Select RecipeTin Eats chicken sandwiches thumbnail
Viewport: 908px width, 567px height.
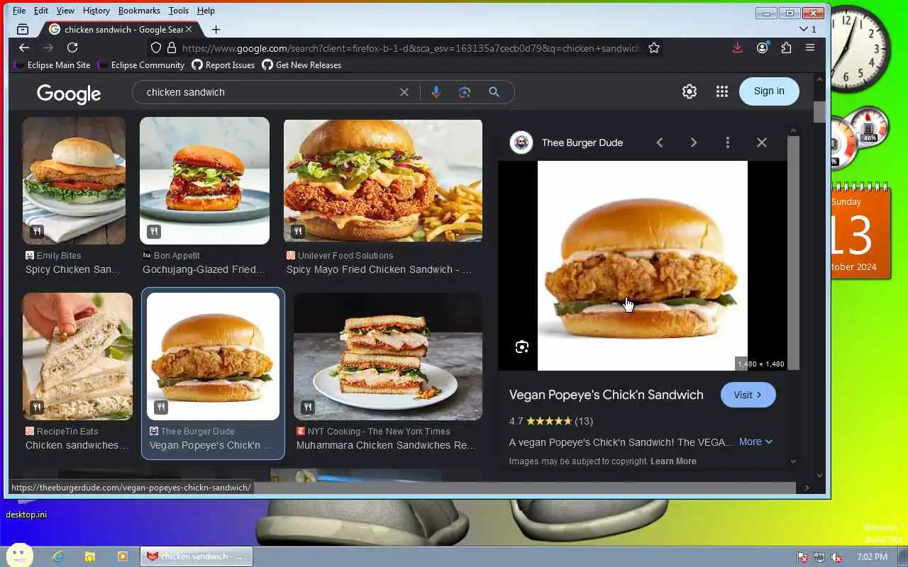(x=77, y=357)
